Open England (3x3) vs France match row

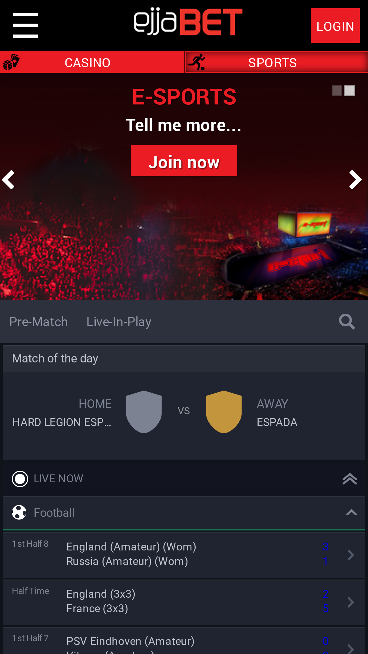(184, 602)
